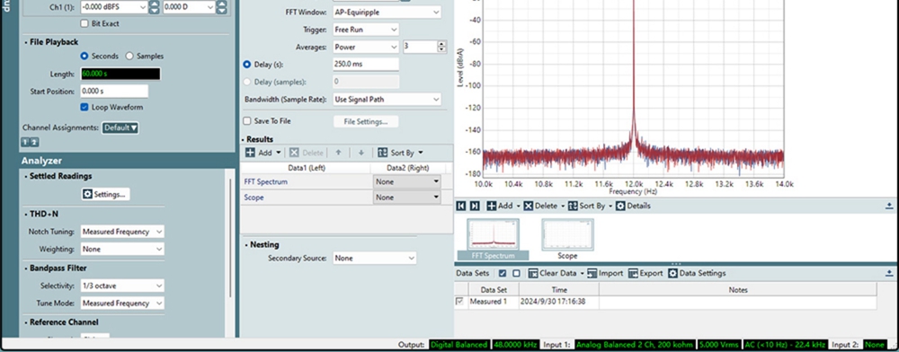
Task: Jump to the first graph
Action: [x=461, y=206]
